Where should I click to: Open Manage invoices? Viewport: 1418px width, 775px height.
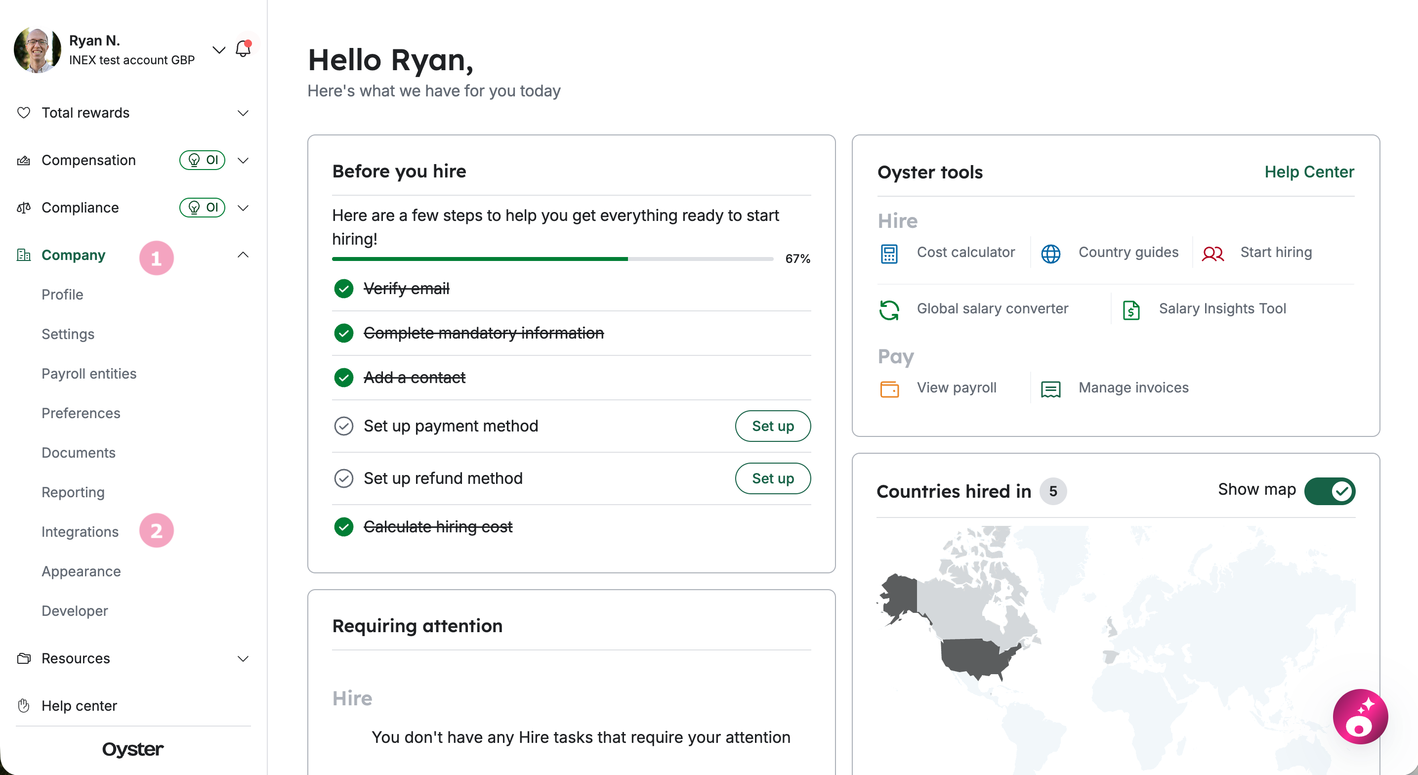pos(1133,388)
